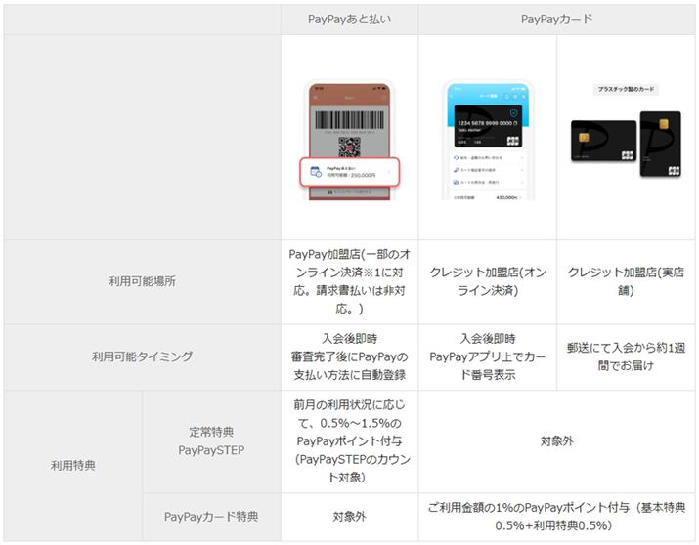
Task: Select 対象外 in the PayPayカード特典 row
Action: coord(350,517)
